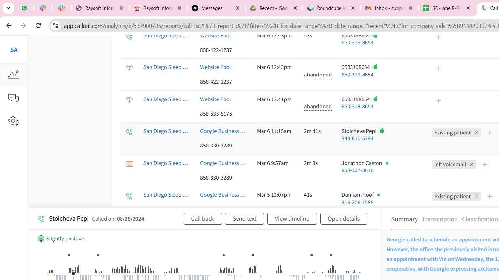This screenshot has width=499, height=280.
Task: Click the answered call icon for Stoicheva Pepi row
Action: [x=129, y=132]
